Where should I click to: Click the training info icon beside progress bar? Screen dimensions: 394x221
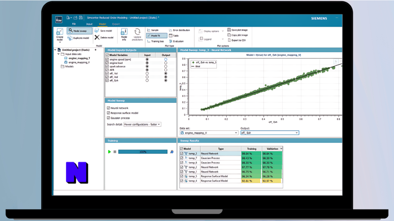172,152
